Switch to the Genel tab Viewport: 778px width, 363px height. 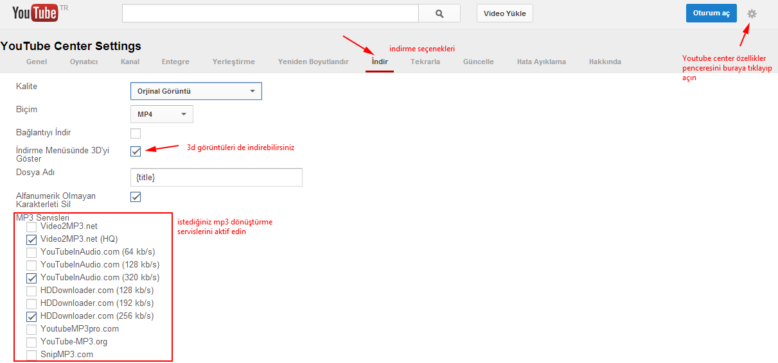pos(37,62)
